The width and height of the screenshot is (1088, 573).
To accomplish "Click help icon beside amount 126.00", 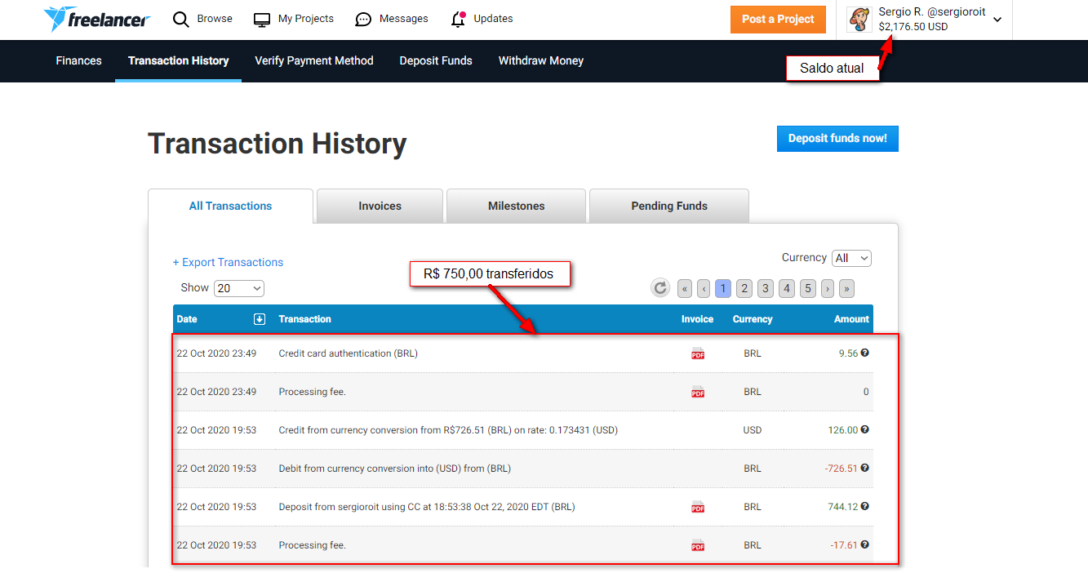I will point(865,429).
